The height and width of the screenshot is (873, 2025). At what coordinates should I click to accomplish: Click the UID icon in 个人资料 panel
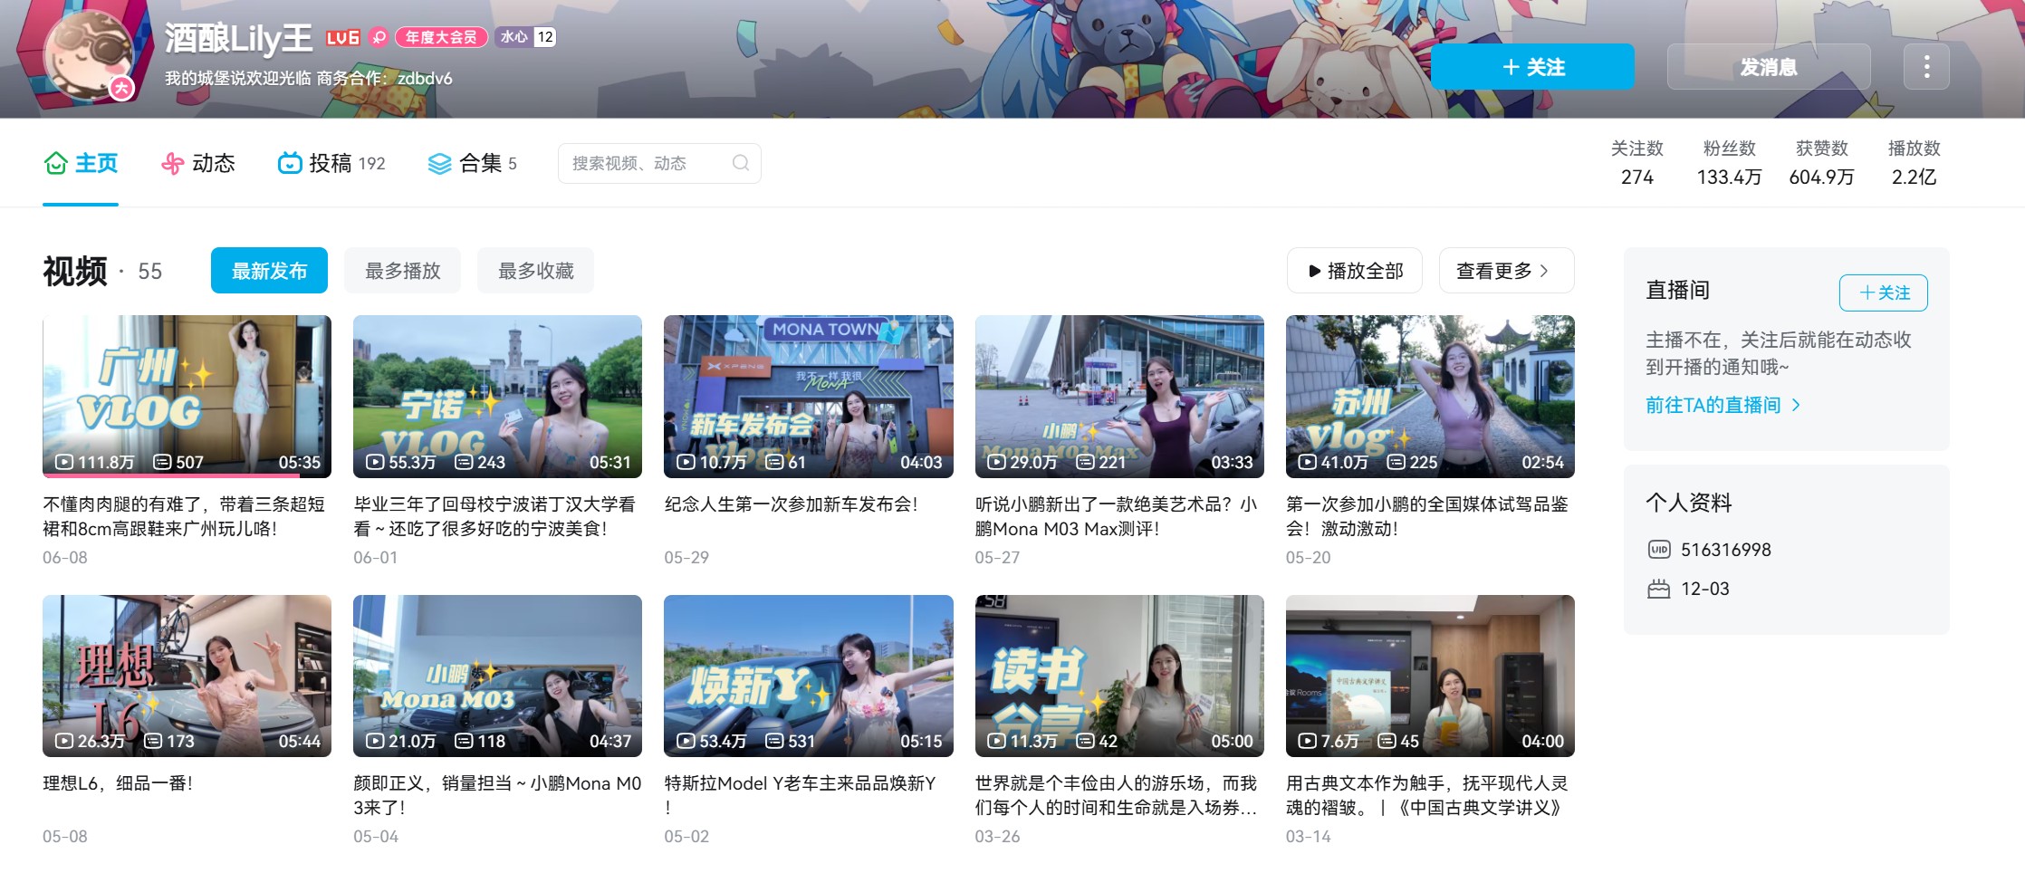(x=1660, y=550)
